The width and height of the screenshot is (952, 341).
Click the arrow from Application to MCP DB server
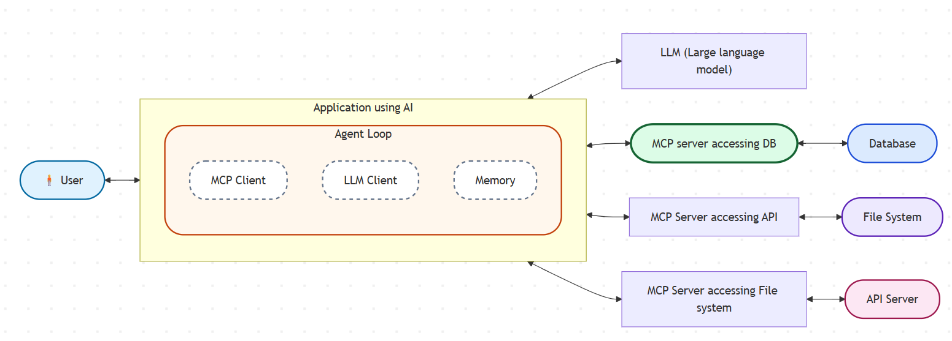coord(608,144)
